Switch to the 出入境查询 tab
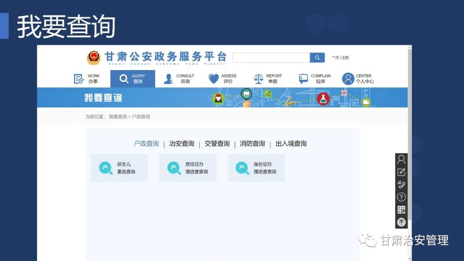464x261 pixels. [291, 144]
